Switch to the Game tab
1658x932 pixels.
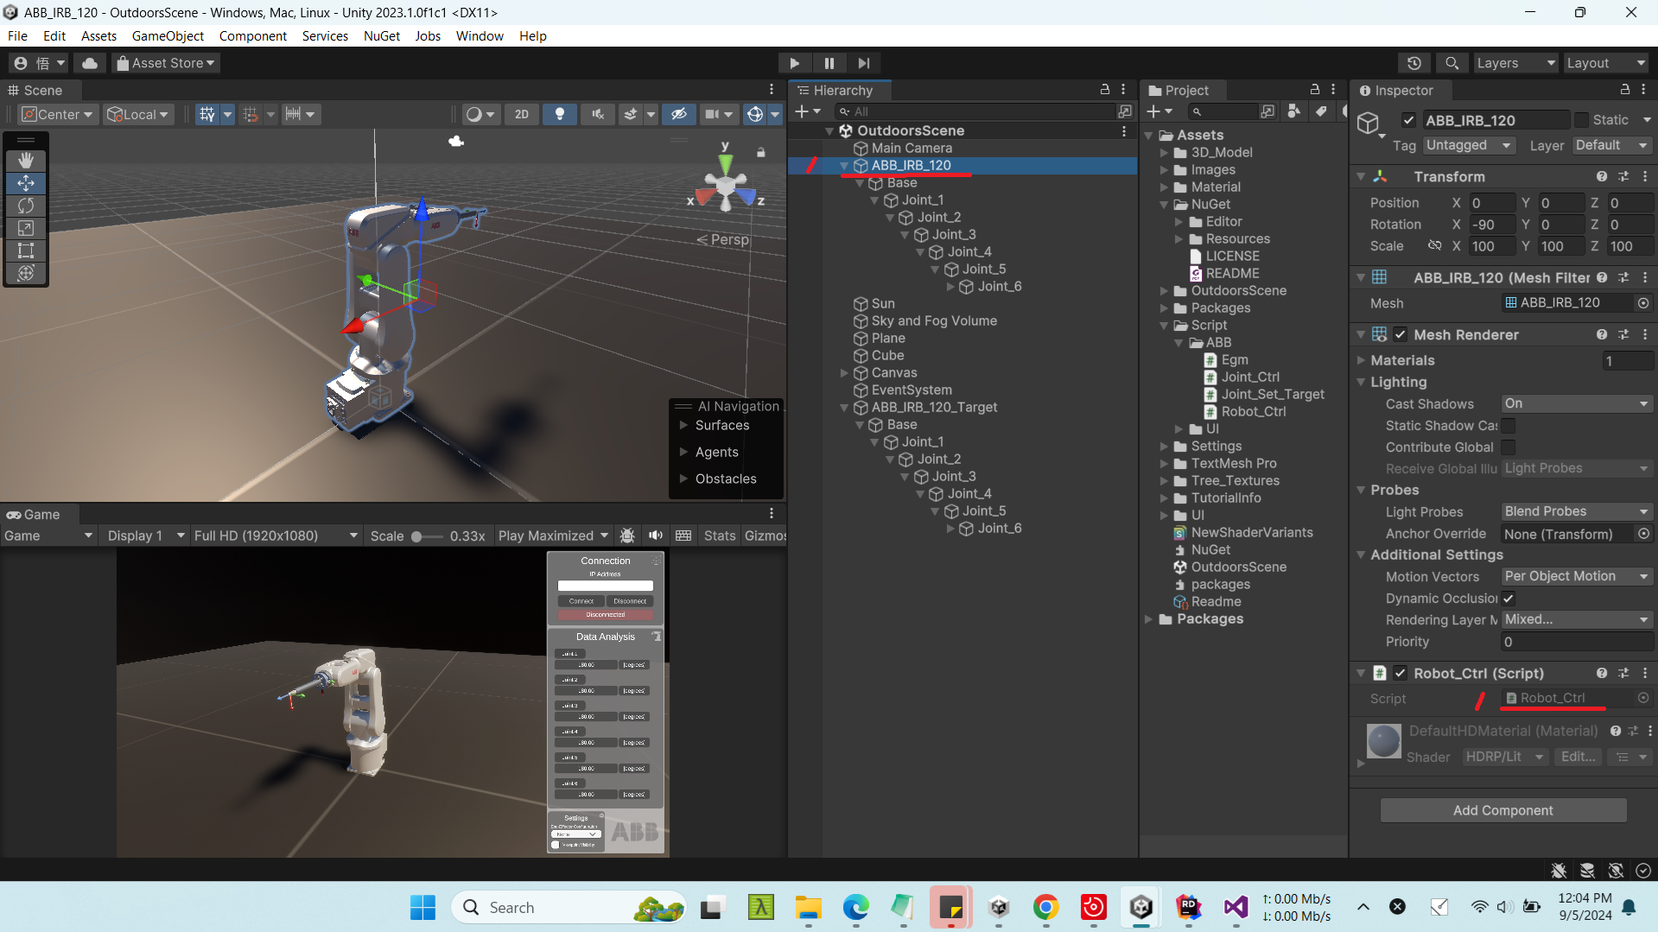click(33, 515)
